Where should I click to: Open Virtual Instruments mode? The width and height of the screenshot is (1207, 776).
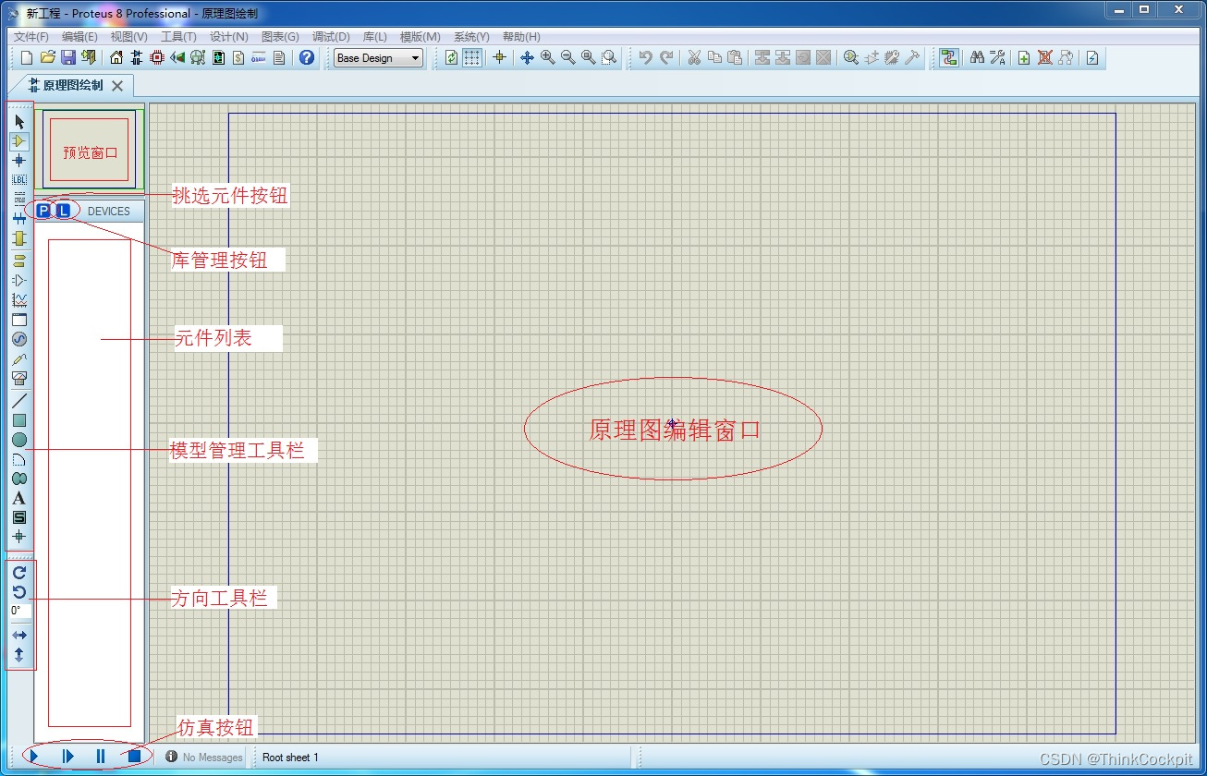coord(19,378)
